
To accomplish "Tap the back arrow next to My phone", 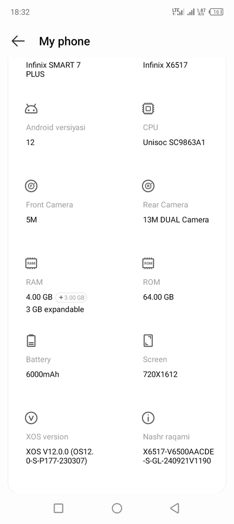I will click(18, 41).
